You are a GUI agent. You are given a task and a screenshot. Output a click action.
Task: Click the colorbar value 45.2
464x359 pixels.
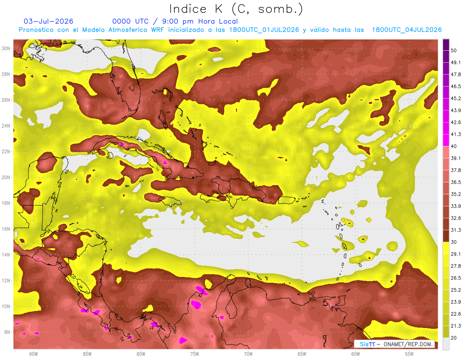455,98
